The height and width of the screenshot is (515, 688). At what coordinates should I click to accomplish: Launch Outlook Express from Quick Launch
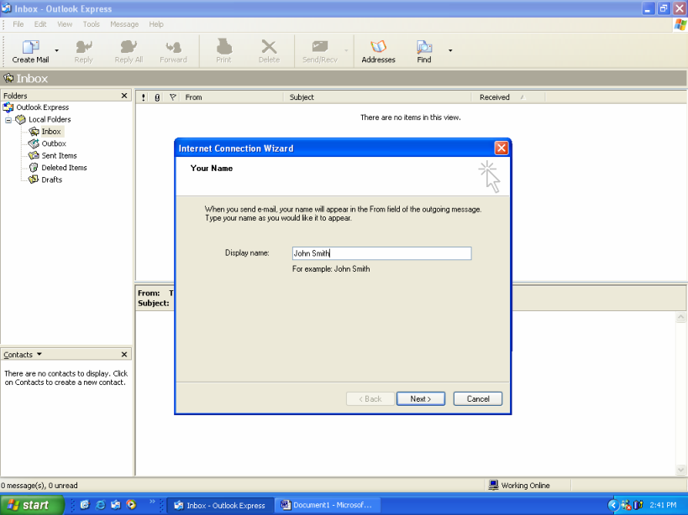(115, 505)
